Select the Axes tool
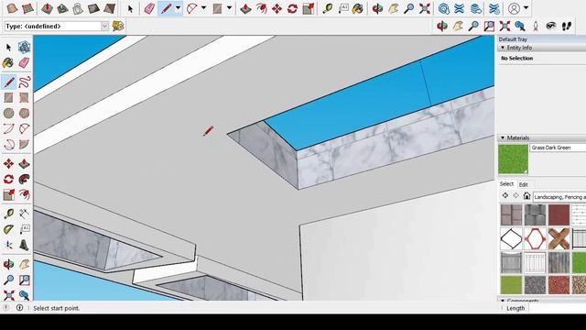This screenshot has width=586, height=330. 8,245
